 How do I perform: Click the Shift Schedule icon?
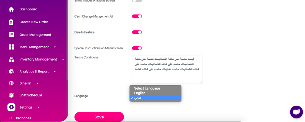11,95
